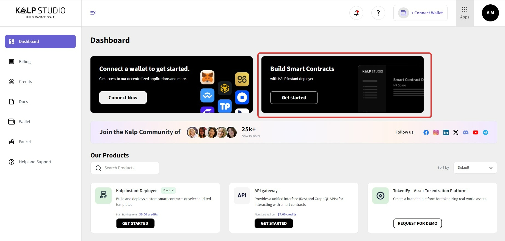
Task: Click the help question mark icon
Action: (378, 13)
